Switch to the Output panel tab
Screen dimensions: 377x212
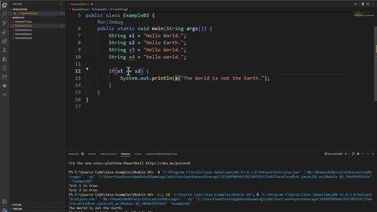pyautogui.click(x=92, y=154)
